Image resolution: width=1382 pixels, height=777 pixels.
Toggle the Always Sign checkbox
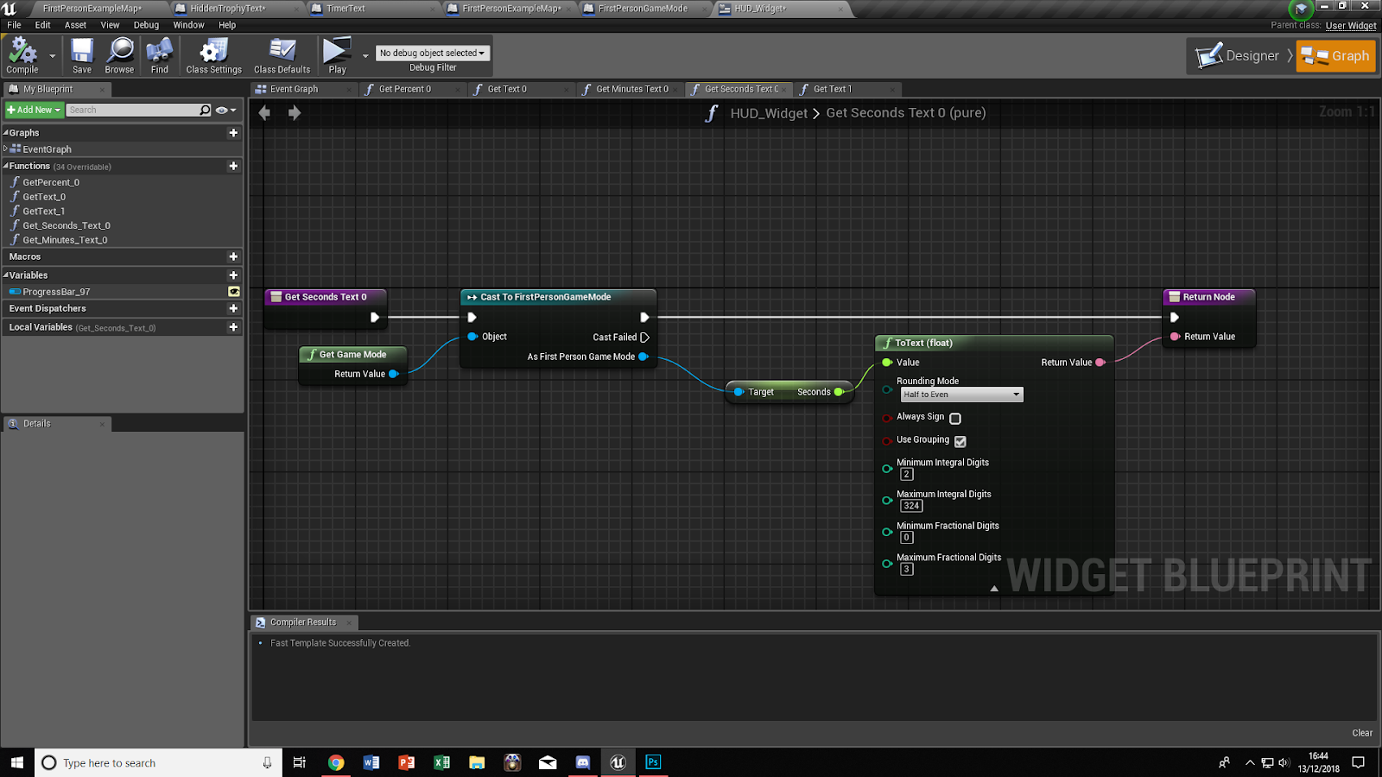(955, 419)
